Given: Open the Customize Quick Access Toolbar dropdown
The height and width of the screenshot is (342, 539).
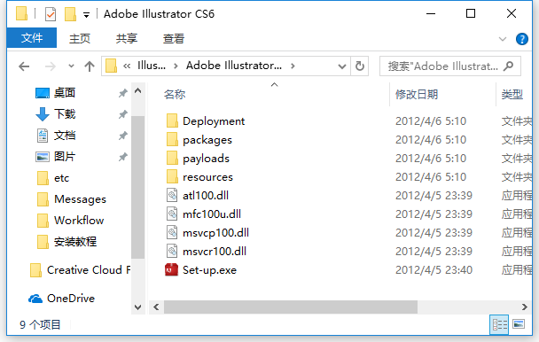Looking at the screenshot, I should click(x=86, y=15).
